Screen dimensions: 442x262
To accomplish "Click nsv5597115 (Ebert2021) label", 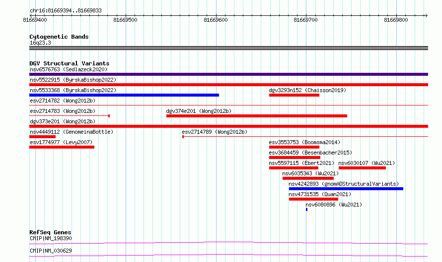I will click(301, 163).
